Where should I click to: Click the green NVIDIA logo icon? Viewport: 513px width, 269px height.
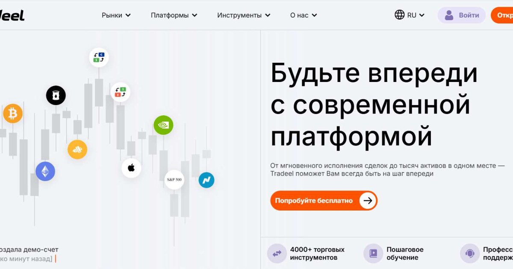[163, 125]
